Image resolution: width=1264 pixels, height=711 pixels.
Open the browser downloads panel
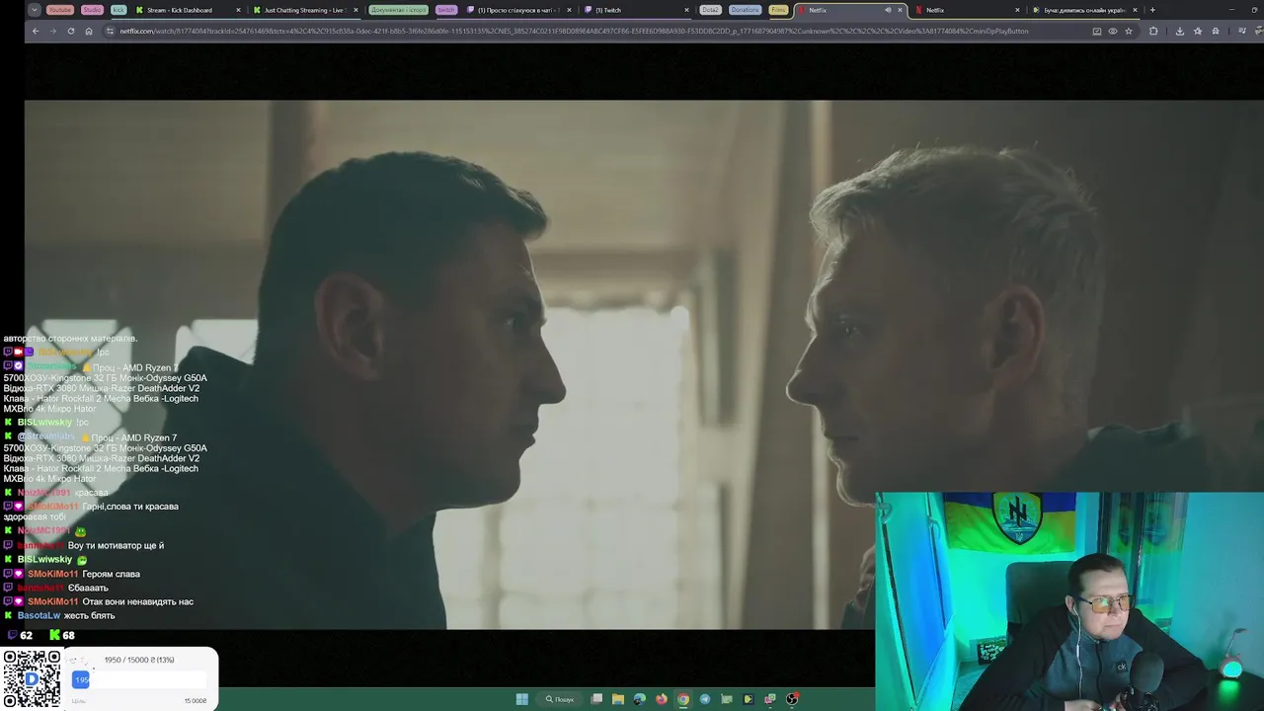click(1180, 31)
